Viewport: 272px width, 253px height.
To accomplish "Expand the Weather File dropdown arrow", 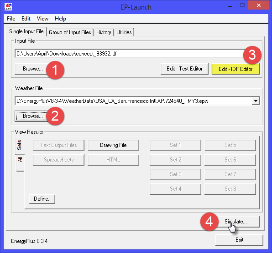I will pyautogui.click(x=256, y=101).
